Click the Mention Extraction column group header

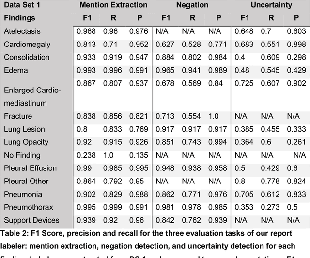click(x=113, y=5)
